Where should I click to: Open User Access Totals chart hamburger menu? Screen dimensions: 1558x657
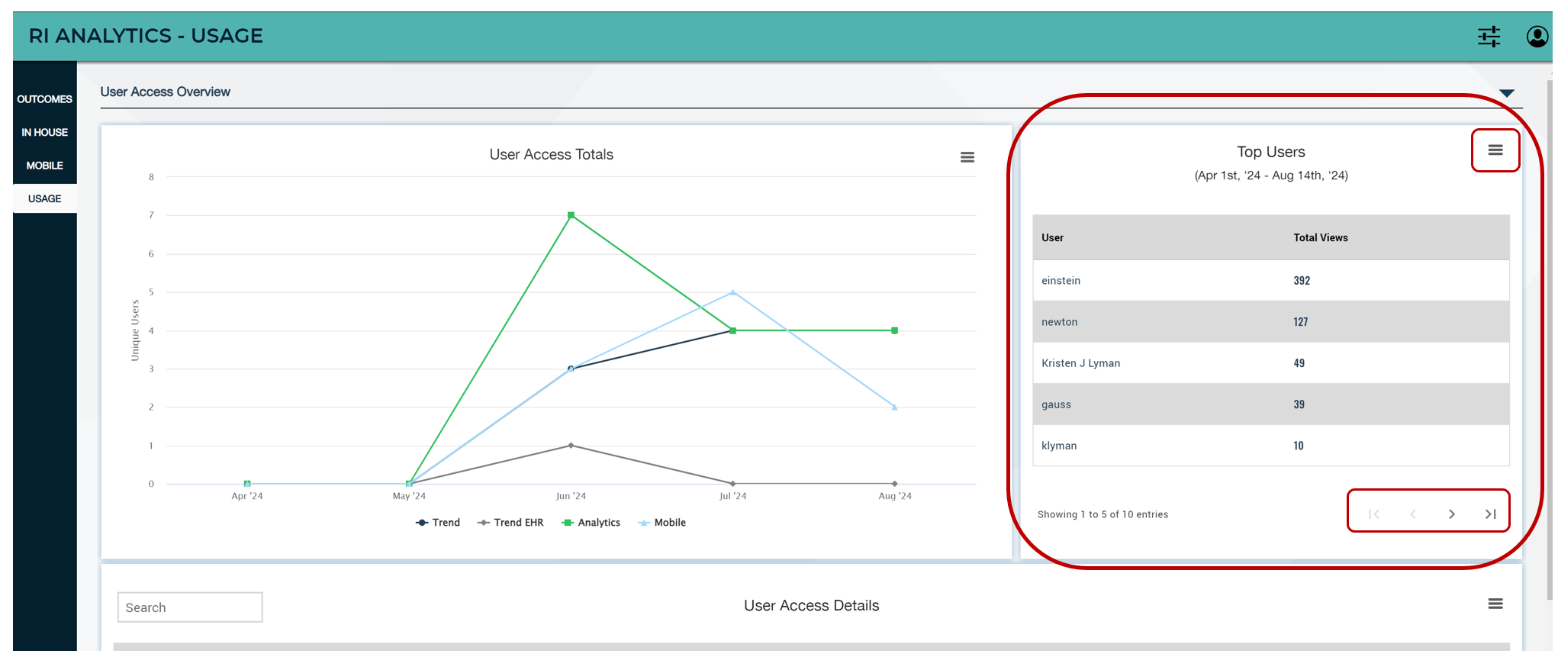967,157
